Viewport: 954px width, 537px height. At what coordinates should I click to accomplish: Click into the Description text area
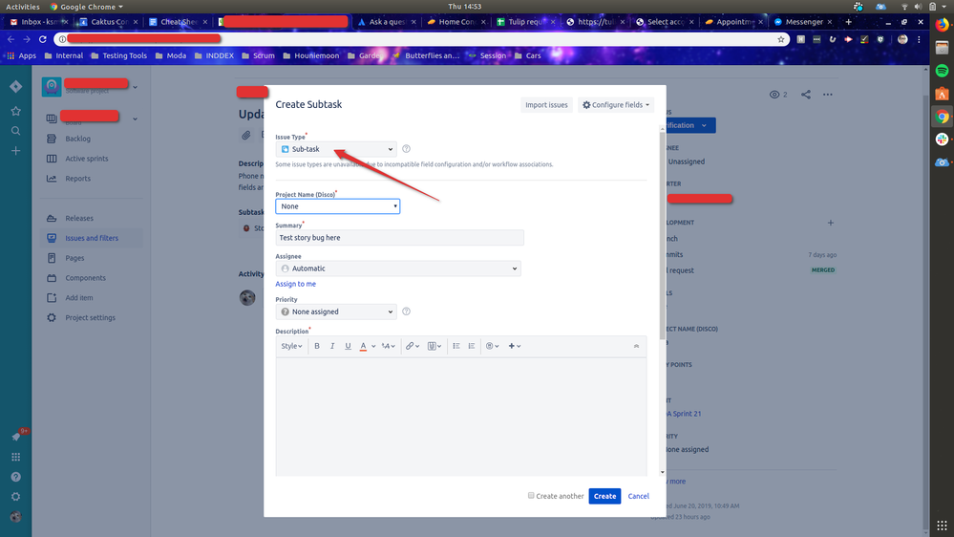coord(461,417)
